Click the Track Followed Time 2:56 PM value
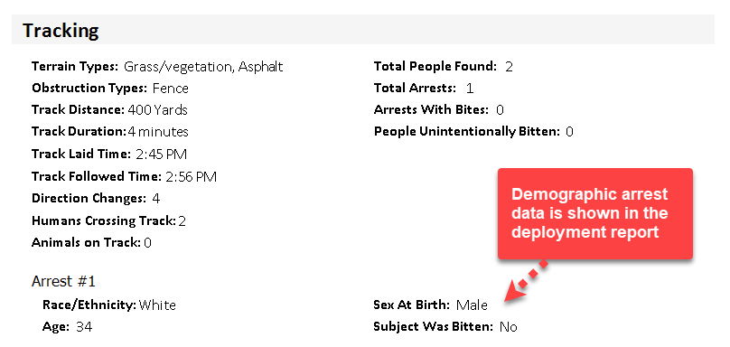 coord(191,176)
